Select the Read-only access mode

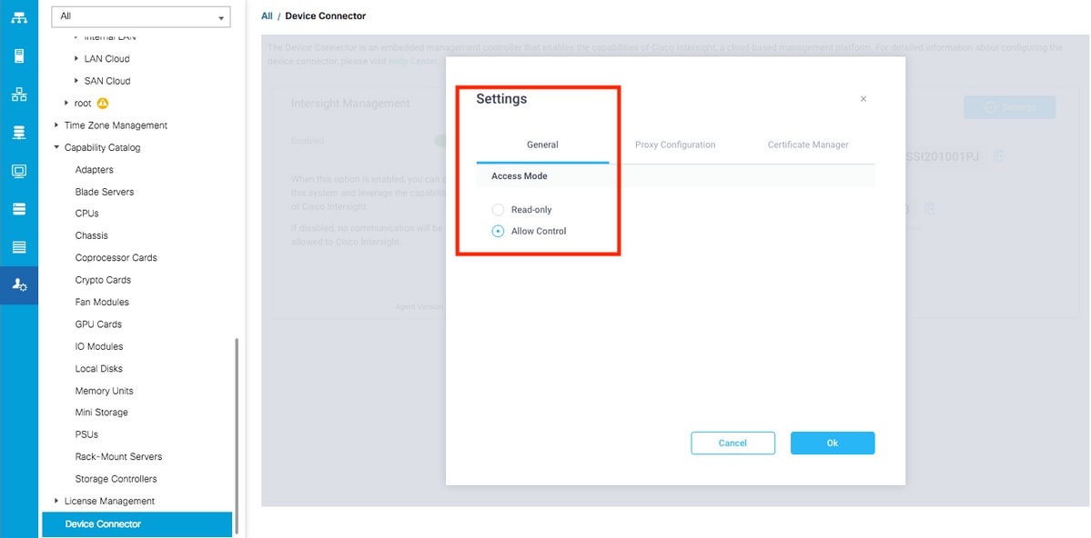[498, 209]
